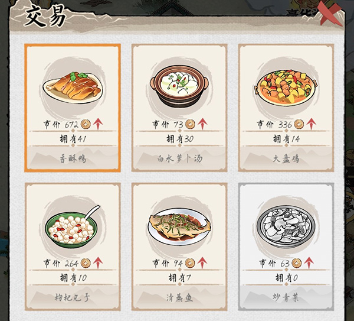Select the 白水萝卜汤 soup pot image
The width and height of the screenshot is (354, 321).
(179, 86)
